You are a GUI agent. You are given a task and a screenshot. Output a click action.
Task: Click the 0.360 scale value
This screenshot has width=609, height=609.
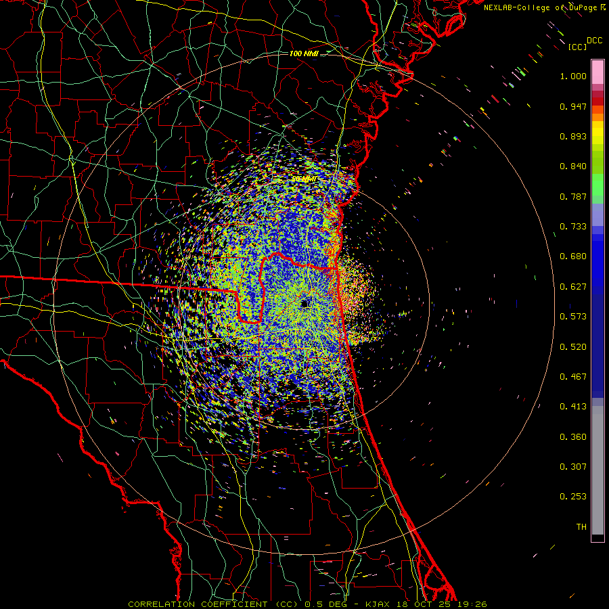(573, 437)
